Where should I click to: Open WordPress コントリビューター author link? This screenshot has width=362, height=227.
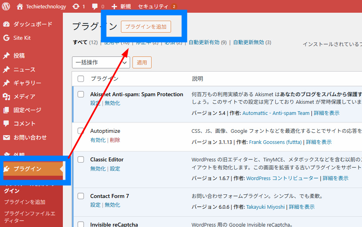pyautogui.click(x=282, y=178)
